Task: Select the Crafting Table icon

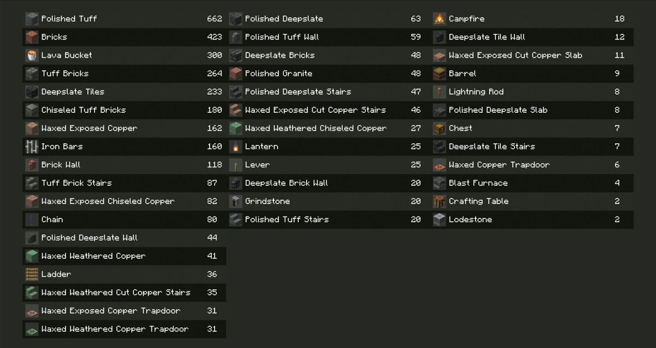Action: [x=440, y=201]
